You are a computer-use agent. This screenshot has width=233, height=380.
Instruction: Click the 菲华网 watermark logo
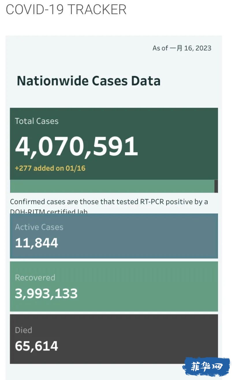[x=207, y=367]
